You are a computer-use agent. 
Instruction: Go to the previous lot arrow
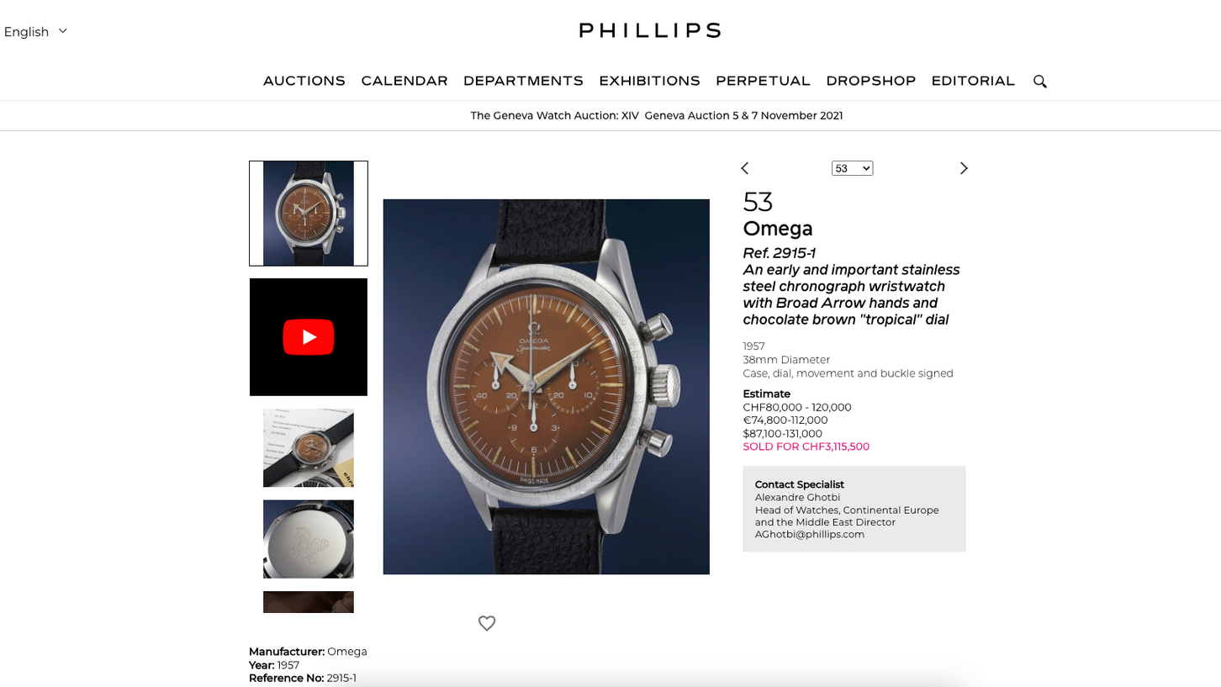point(744,168)
